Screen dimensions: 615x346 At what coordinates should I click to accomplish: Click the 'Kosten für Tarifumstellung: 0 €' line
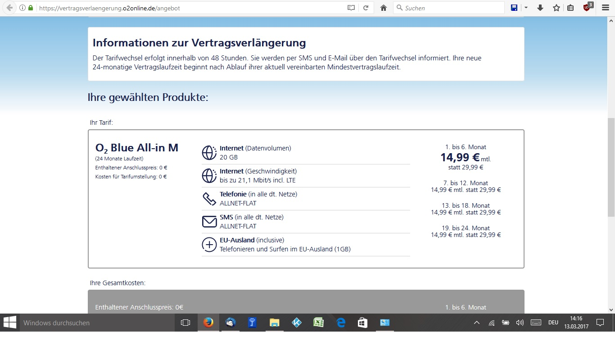click(131, 177)
